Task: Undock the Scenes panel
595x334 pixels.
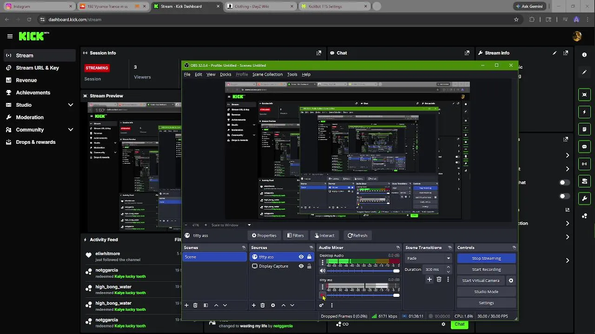Action: 244,248
